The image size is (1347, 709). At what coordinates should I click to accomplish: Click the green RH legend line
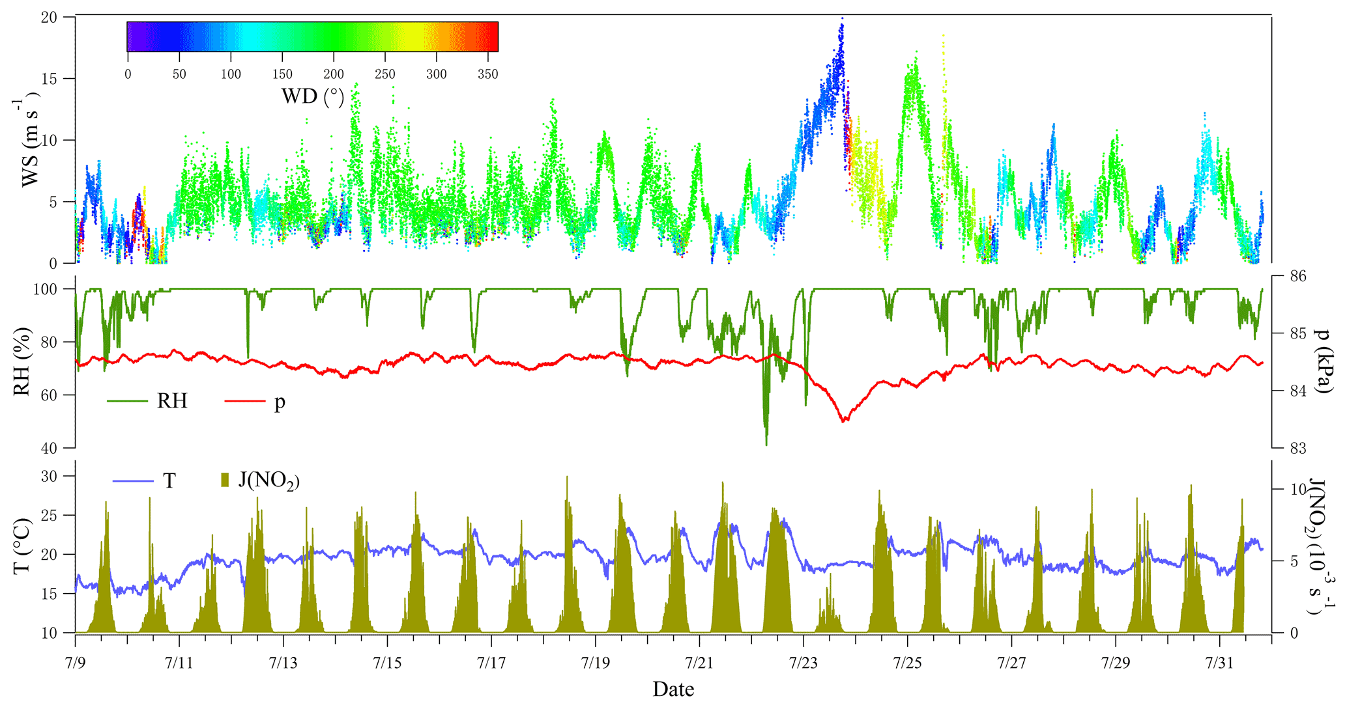click(127, 401)
